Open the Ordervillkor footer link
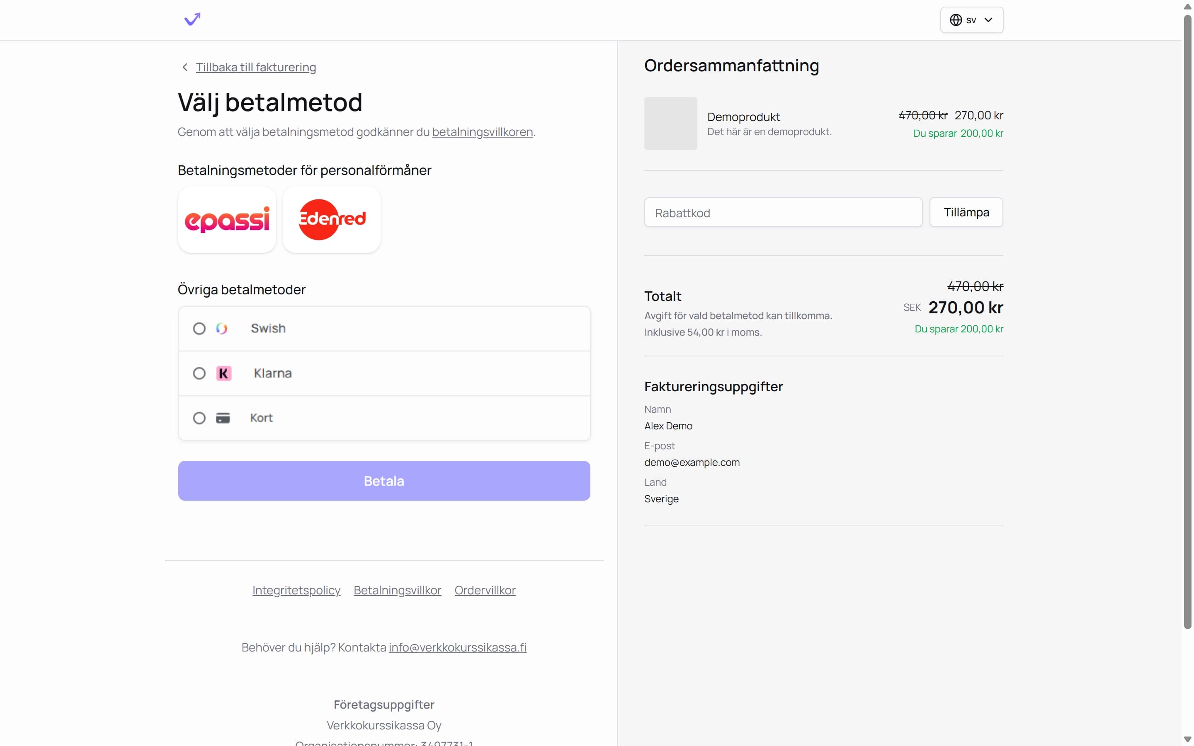1194x746 pixels. pyautogui.click(x=485, y=590)
